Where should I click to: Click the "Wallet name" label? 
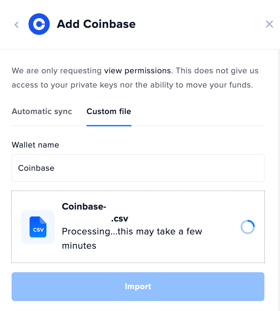coord(35,145)
